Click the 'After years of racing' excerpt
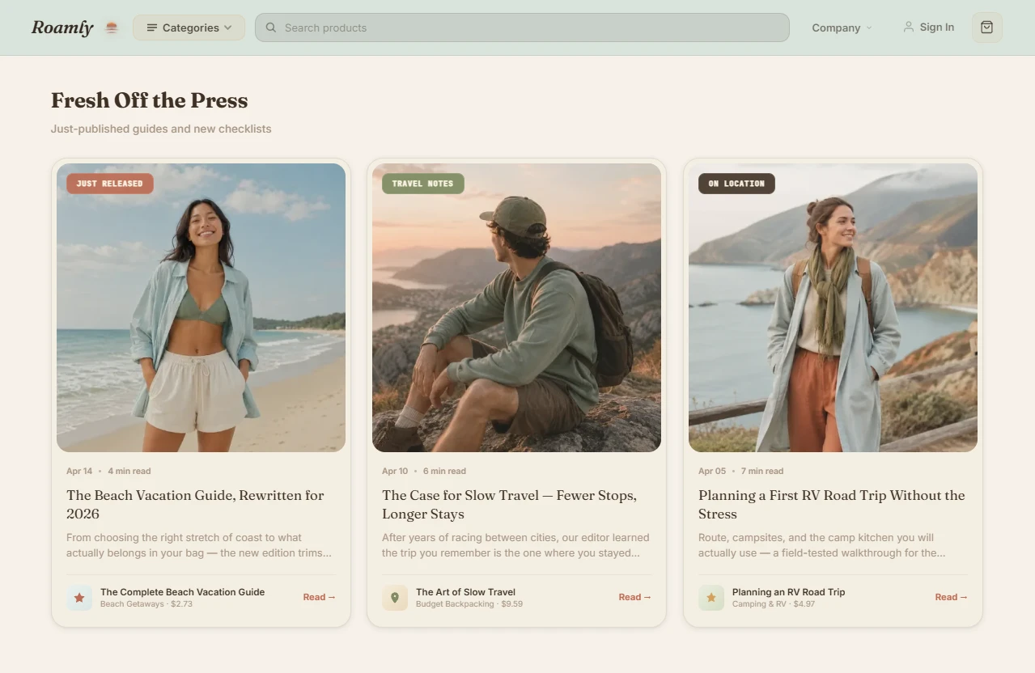Screen dimensions: 1035x673 pyautogui.click(x=515, y=545)
